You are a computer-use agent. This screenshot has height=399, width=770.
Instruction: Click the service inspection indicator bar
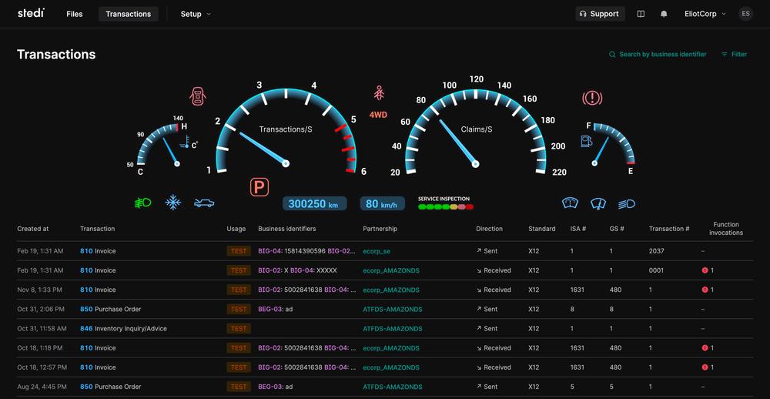point(445,206)
